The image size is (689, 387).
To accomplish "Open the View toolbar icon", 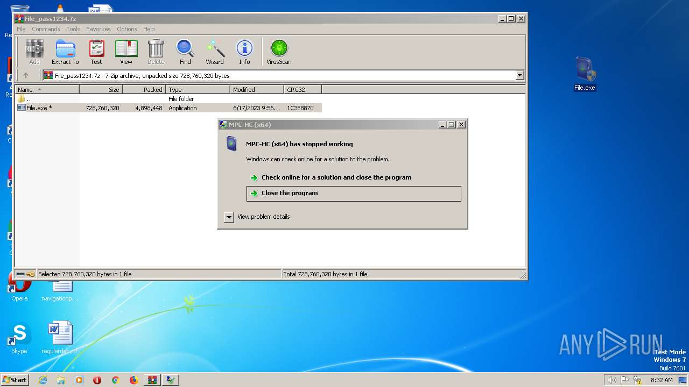I will point(126,52).
